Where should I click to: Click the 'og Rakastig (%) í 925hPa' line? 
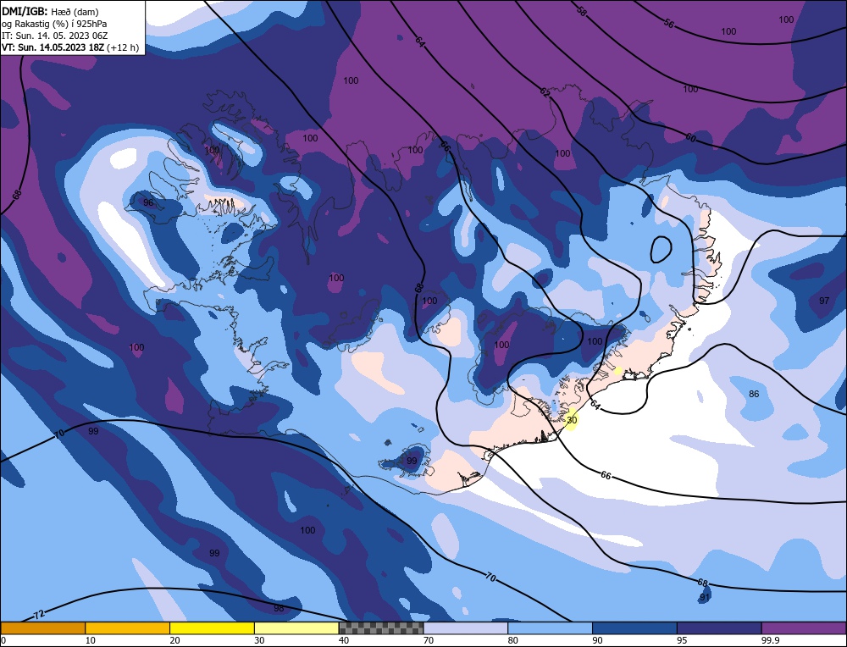click(54, 24)
